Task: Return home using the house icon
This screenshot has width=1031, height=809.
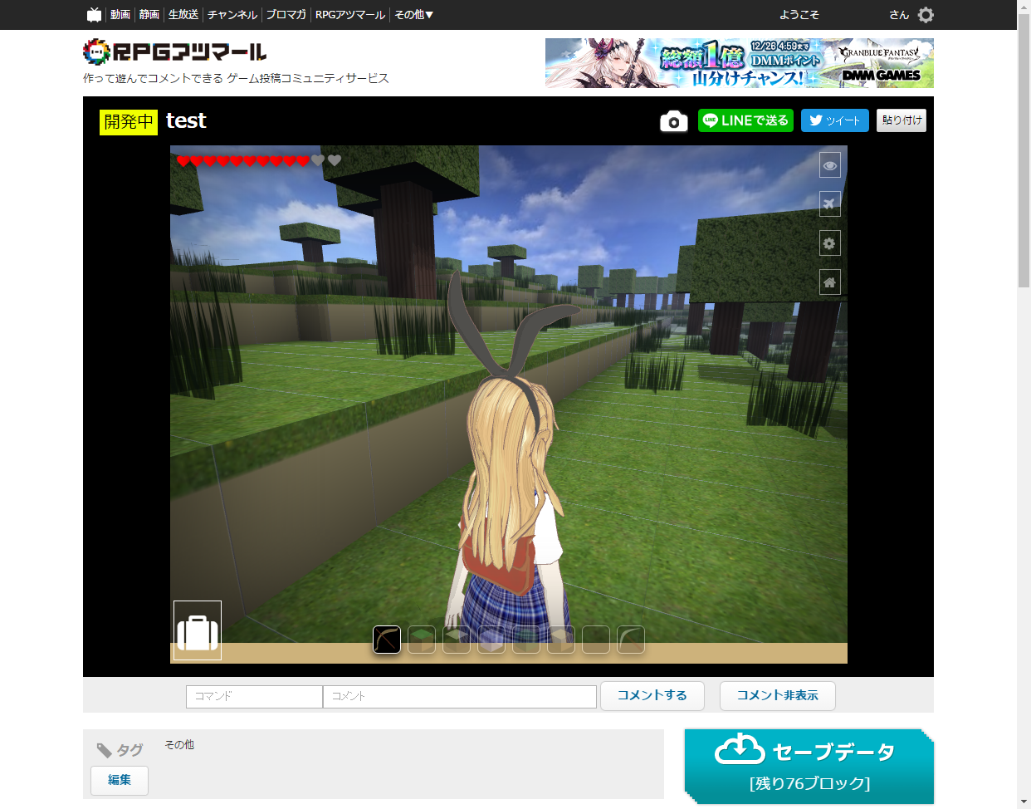Action: tap(829, 282)
